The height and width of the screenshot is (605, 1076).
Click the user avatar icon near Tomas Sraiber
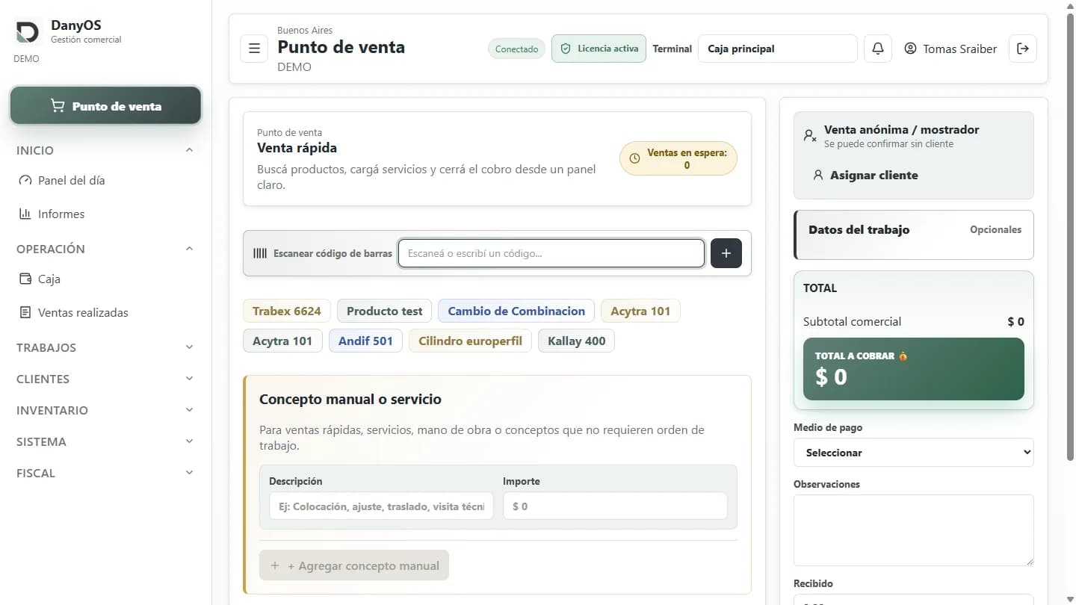(910, 49)
